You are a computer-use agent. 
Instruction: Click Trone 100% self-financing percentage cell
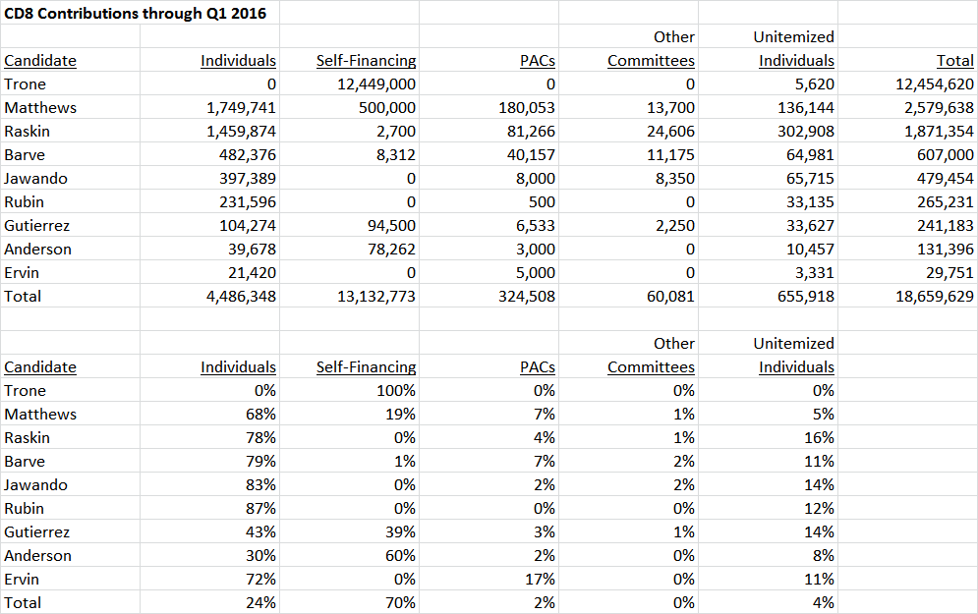[x=395, y=391]
